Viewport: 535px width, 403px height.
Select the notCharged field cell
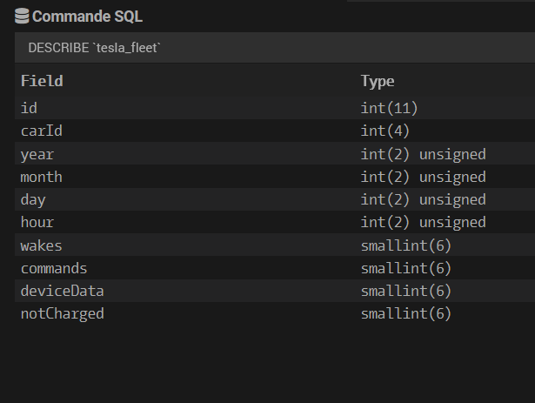[63, 313]
